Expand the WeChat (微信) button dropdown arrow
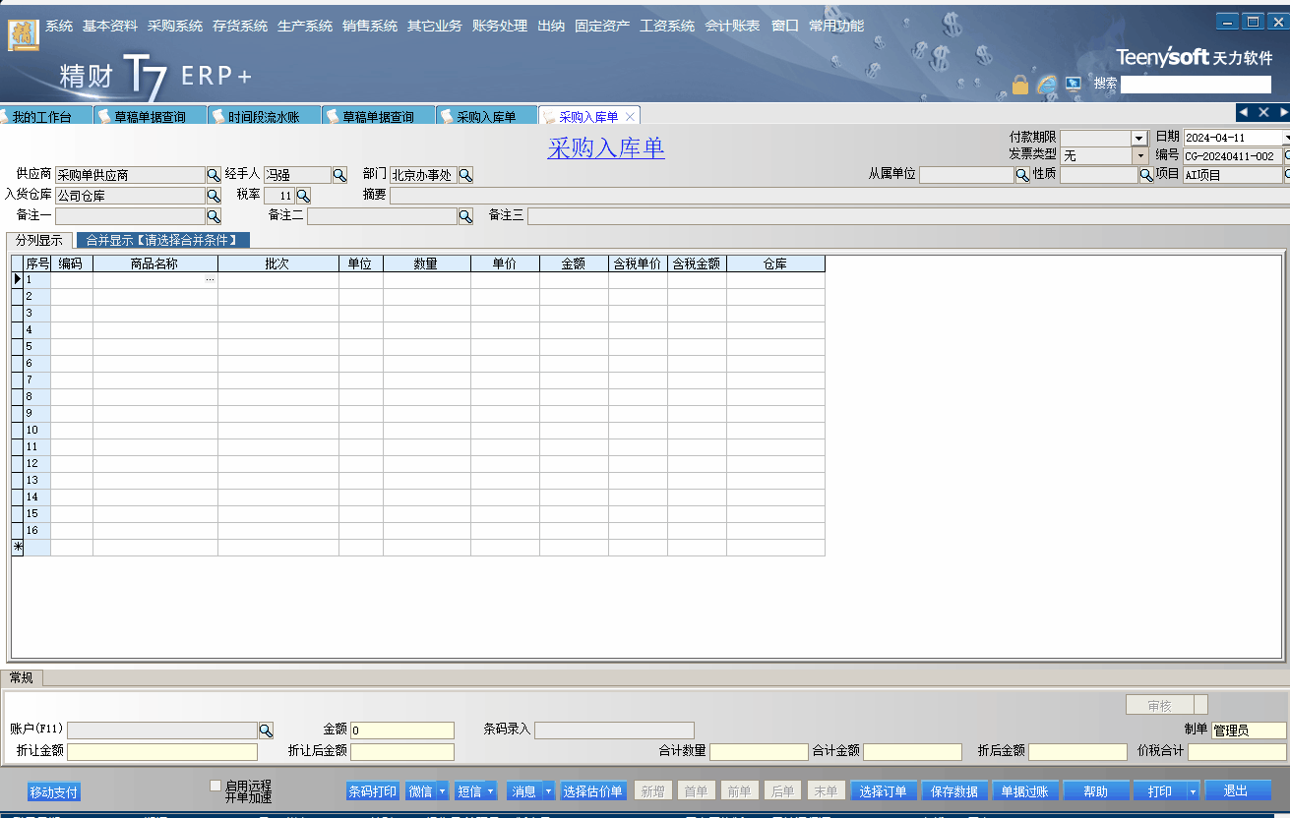 442,791
